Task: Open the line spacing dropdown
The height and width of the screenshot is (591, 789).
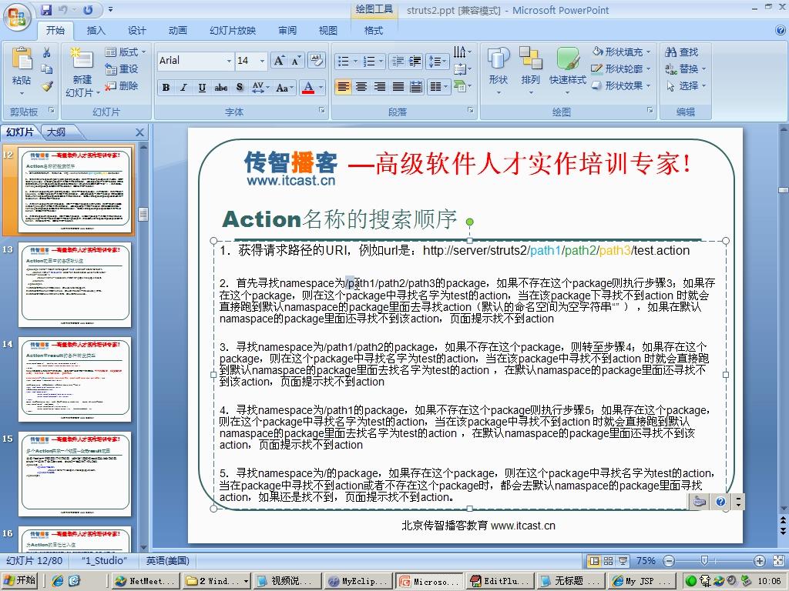Action: pyautogui.click(x=438, y=62)
